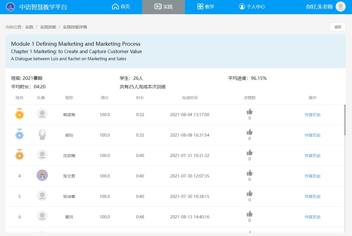The width and height of the screenshot is (352, 236).
Task: Open 熊玲's avatar picture
Action: pyautogui.click(x=42, y=135)
